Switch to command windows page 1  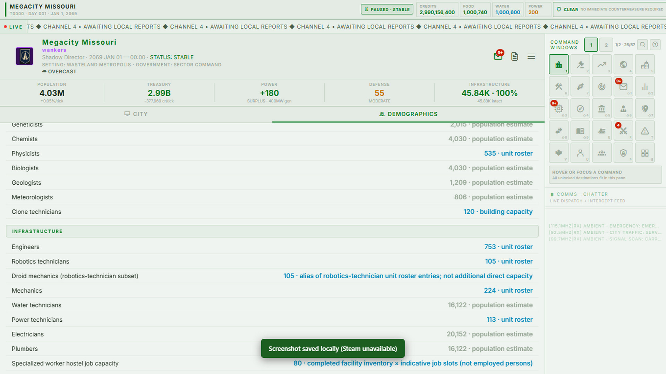pyautogui.click(x=591, y=45)
